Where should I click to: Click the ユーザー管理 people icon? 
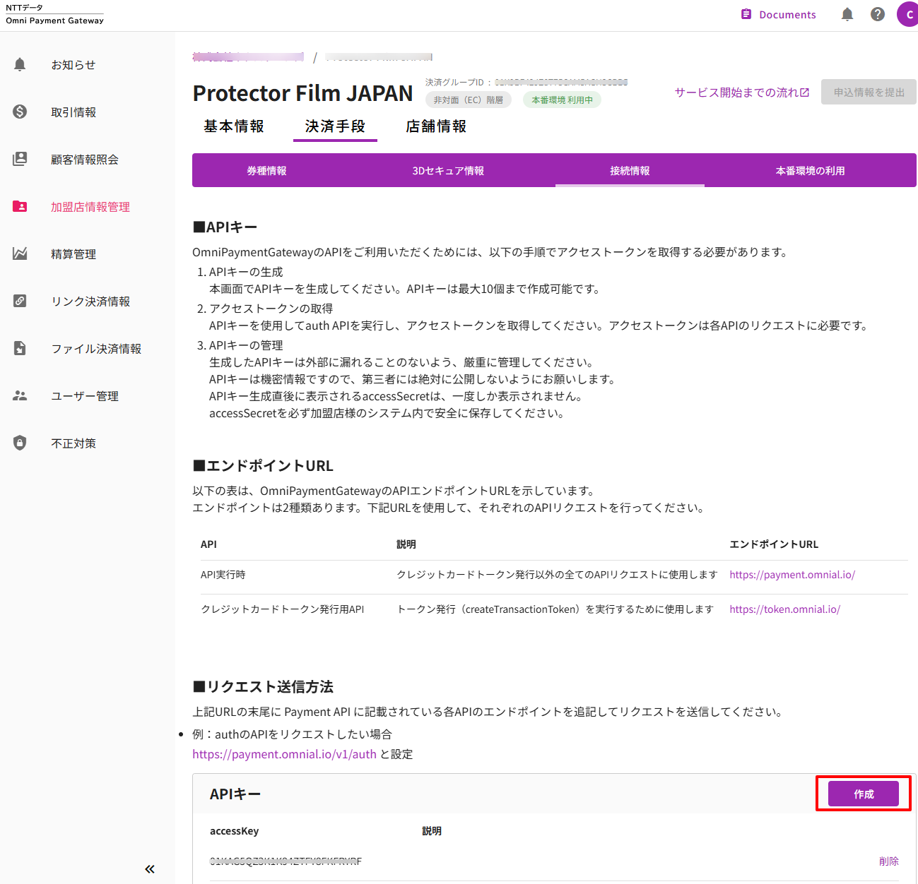click(20, 396)
